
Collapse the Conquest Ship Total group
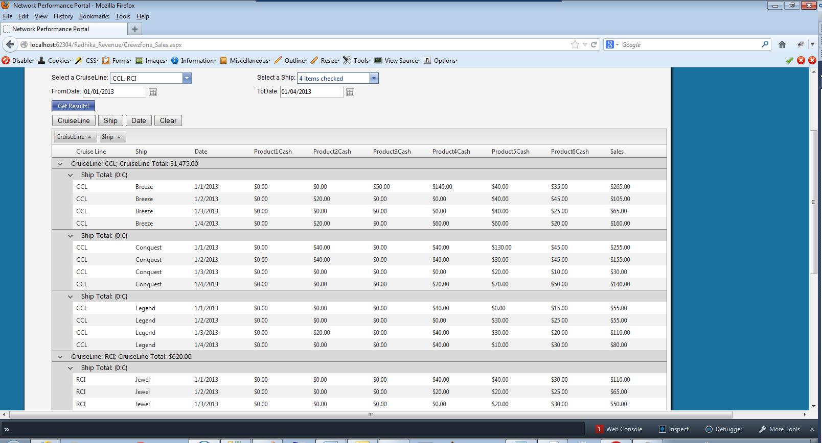coord(71,236)
